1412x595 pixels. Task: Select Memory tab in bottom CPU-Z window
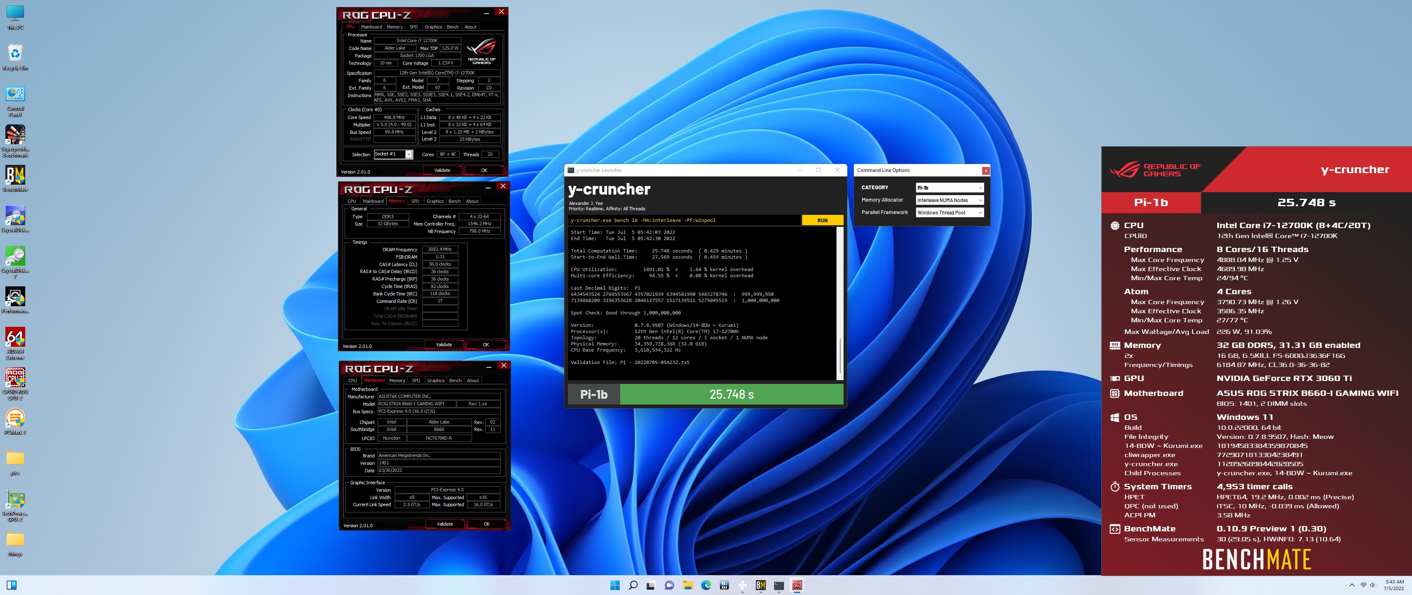point(398,381)
